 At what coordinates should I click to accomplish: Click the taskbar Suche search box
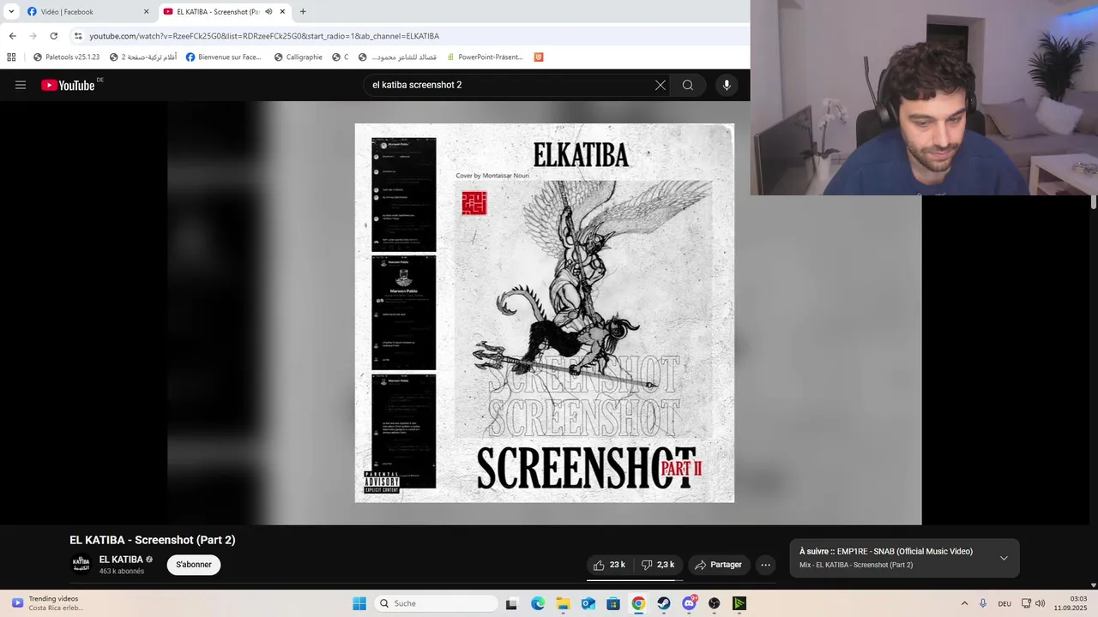pos(436,603)
